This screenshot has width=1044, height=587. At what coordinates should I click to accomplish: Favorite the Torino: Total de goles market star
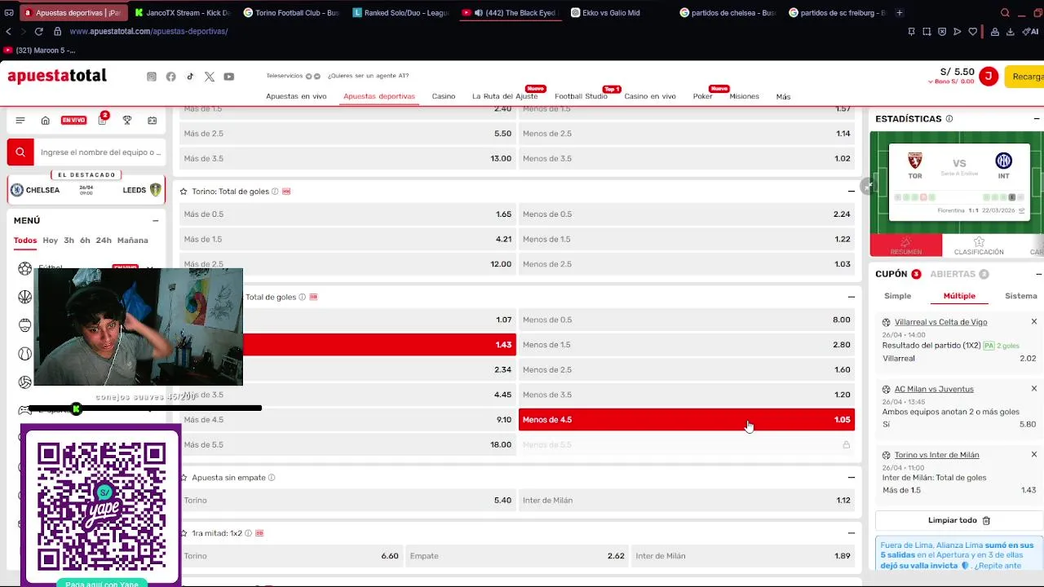click(x=184, y=192)
